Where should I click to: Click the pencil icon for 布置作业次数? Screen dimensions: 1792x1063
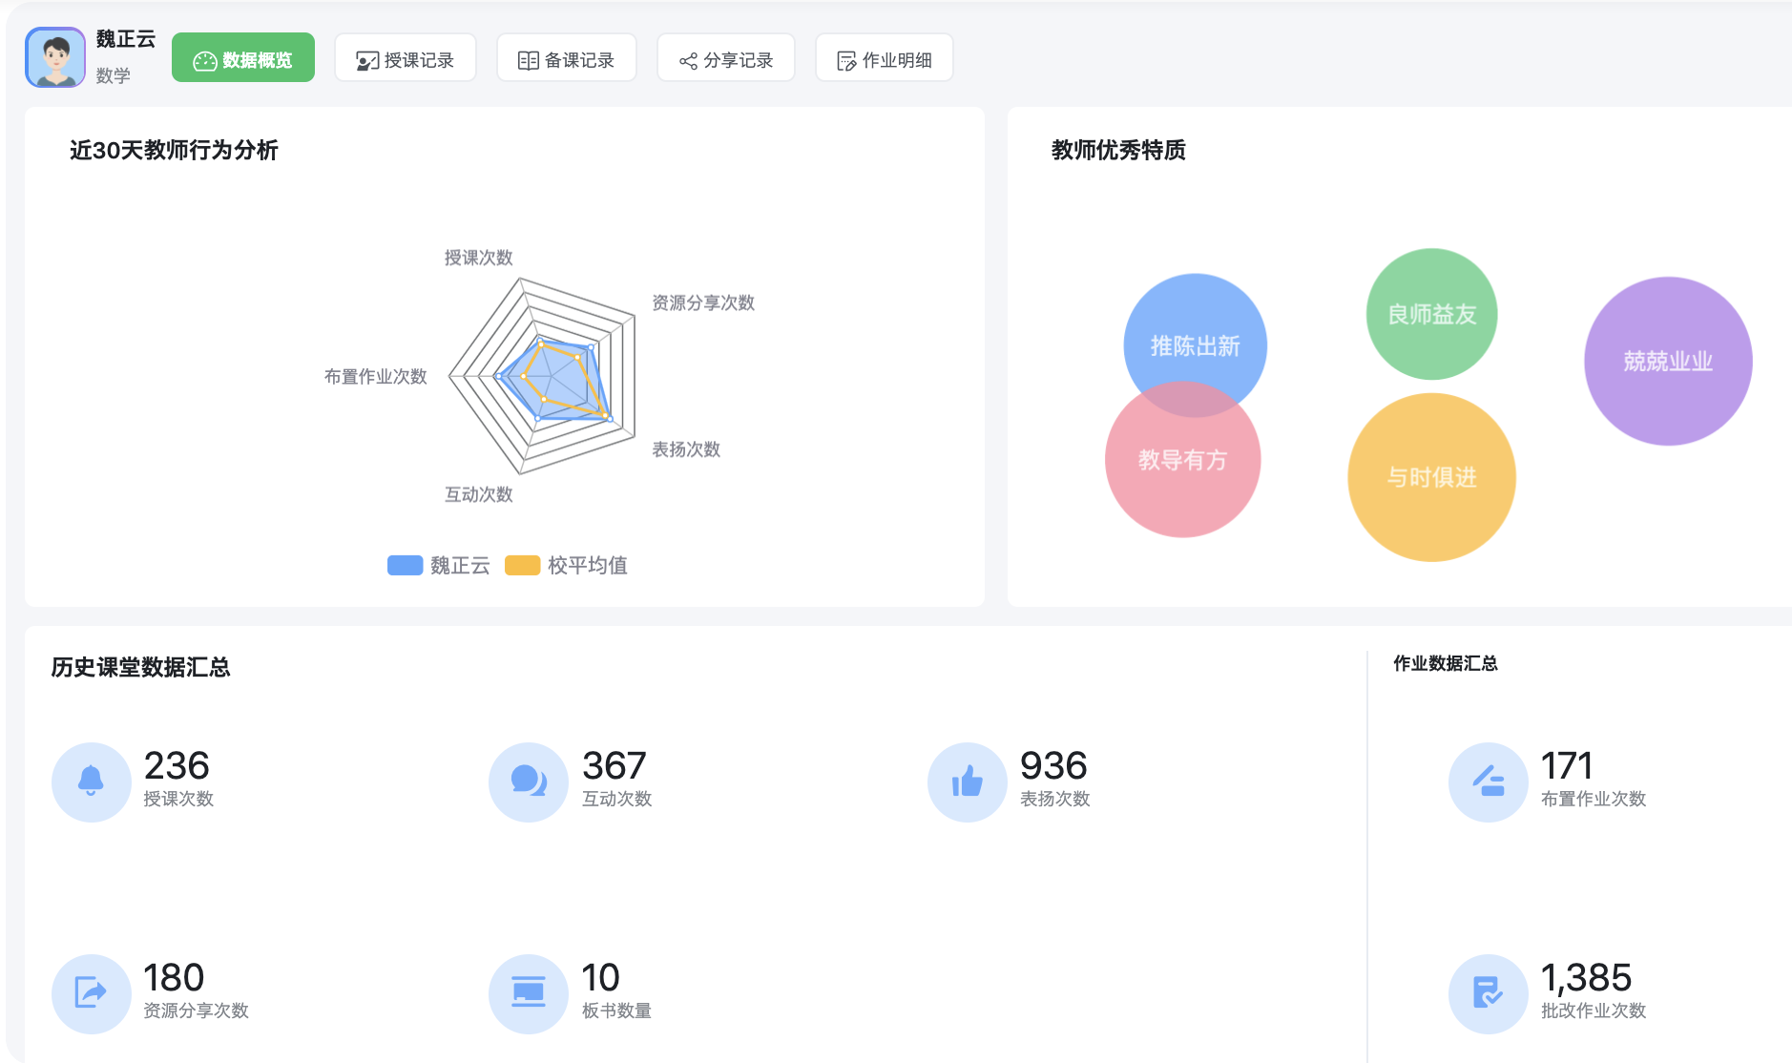(1488, 782)
